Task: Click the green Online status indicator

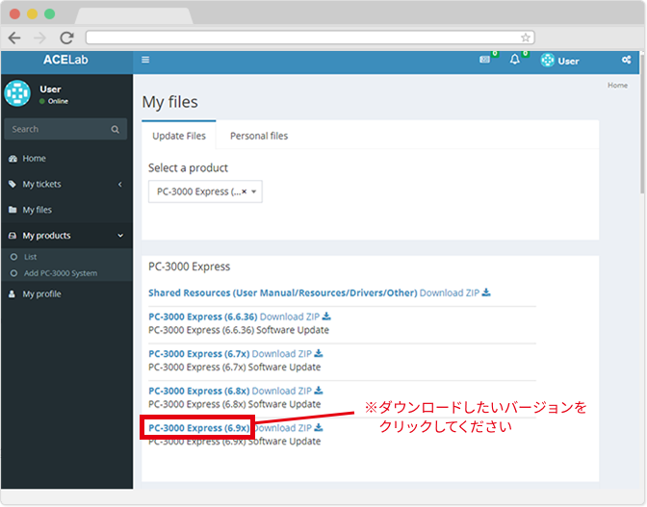Action: (42, 101)
